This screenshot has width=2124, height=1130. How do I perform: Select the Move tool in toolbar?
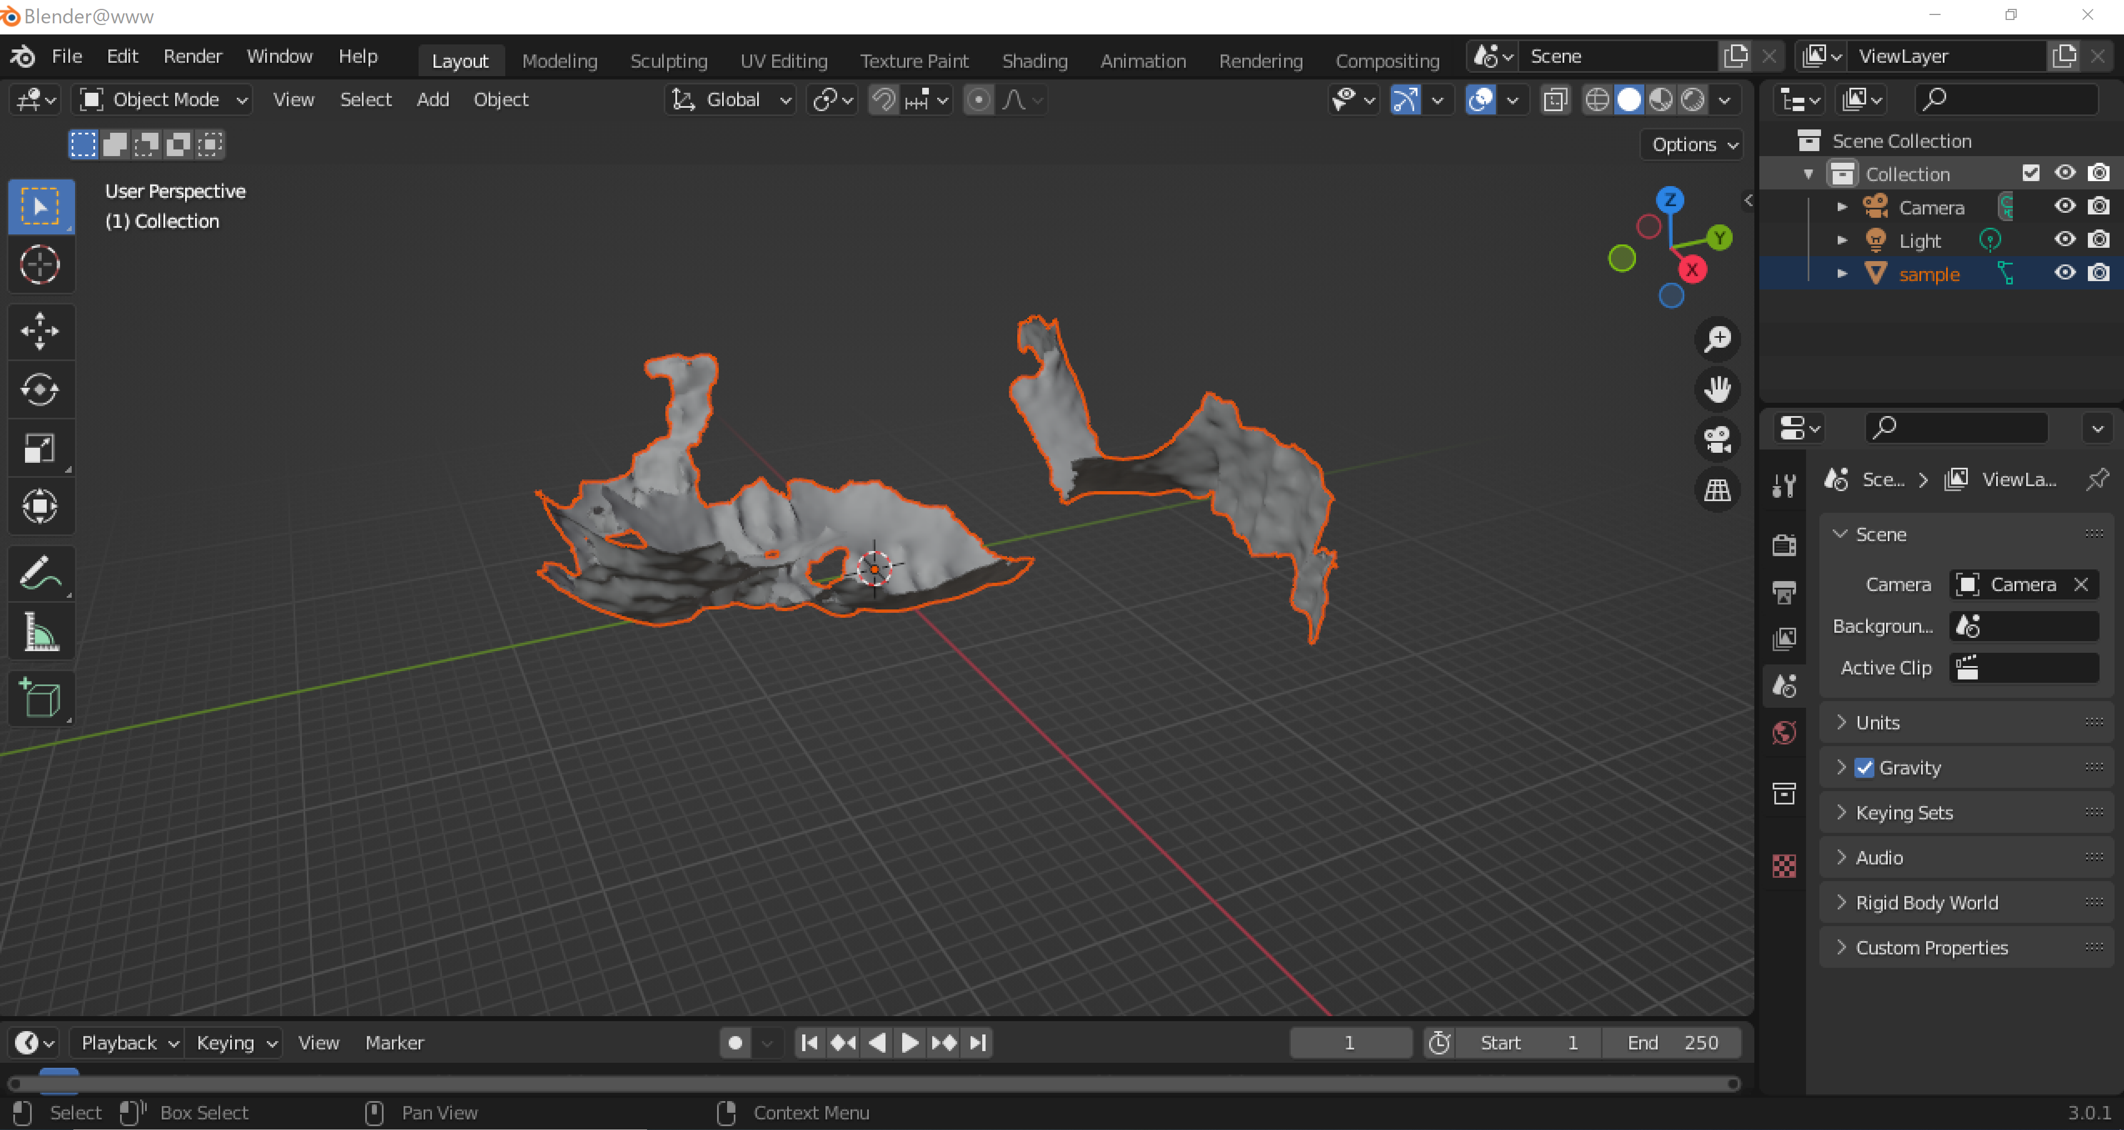39,331
